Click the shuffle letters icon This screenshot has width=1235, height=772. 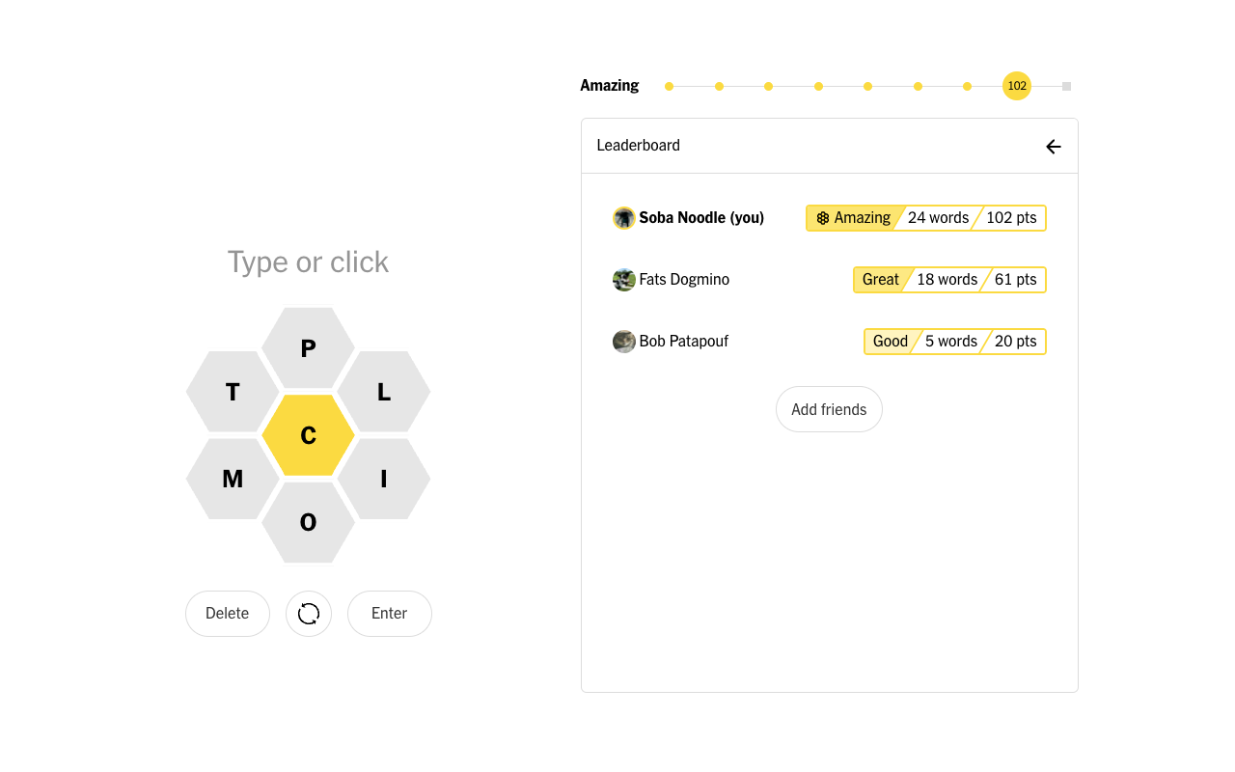tap(309, 614)
